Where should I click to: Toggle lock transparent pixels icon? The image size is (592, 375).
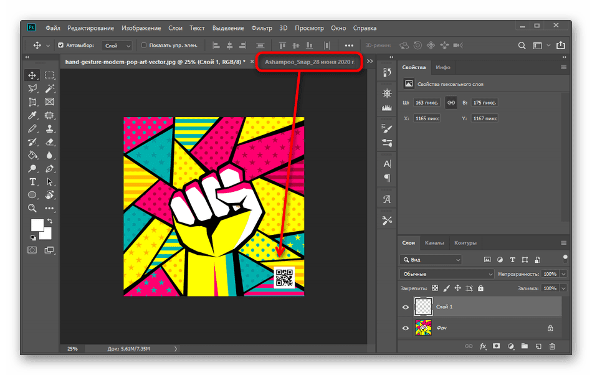[x=435, y=288]
